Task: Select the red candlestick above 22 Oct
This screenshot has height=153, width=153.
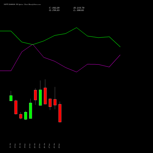Action: click(x=35, y=95)
